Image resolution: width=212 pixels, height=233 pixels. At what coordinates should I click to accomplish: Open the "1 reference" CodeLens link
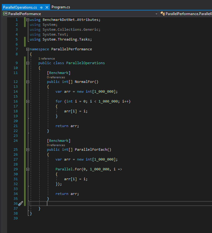coord(47,58)
